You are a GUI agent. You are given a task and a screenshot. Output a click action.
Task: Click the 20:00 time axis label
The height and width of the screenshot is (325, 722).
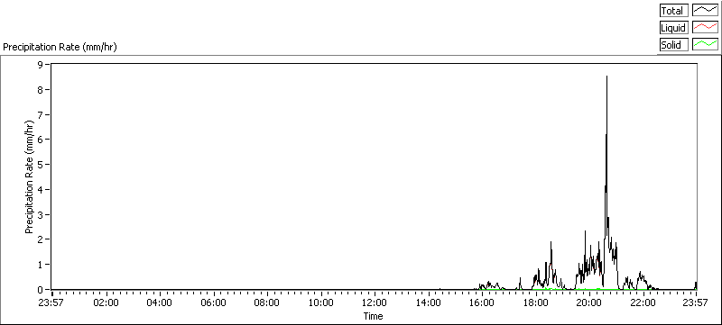[589, 303]
